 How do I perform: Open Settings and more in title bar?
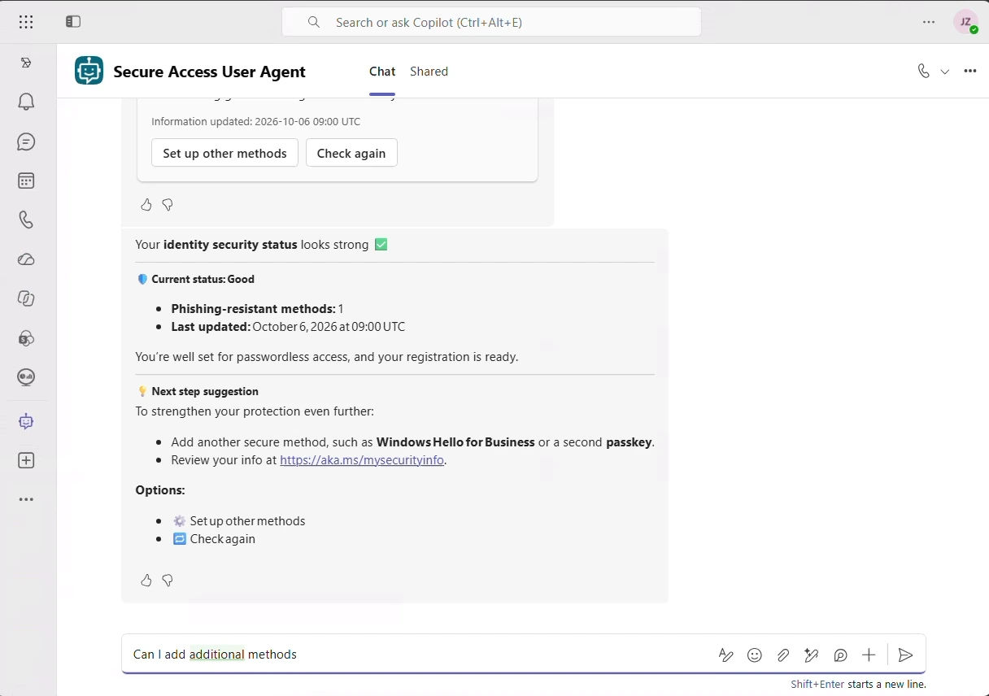929,22
